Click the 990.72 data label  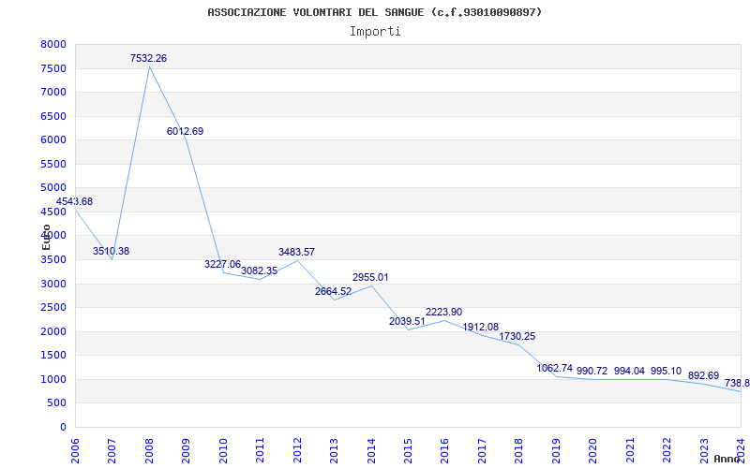592,371
